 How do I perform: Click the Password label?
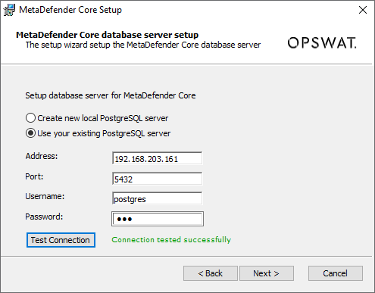44,217
